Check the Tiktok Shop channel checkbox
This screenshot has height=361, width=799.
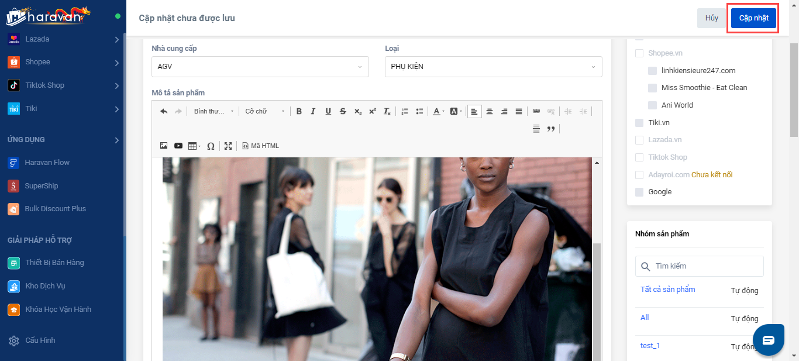coord(639,157)
